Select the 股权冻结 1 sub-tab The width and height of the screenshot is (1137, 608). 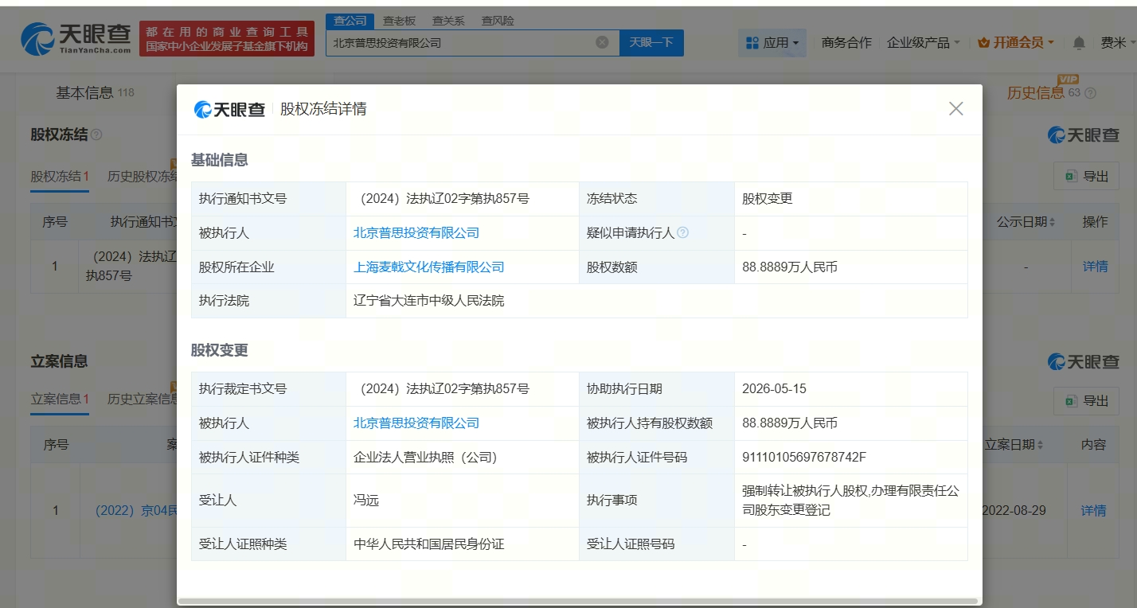pos(60,176)
